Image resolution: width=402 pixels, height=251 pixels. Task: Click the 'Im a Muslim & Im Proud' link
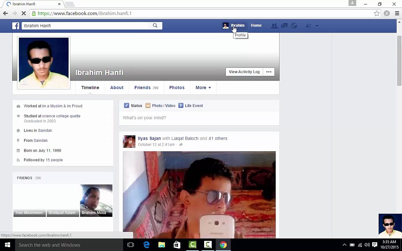62,106
